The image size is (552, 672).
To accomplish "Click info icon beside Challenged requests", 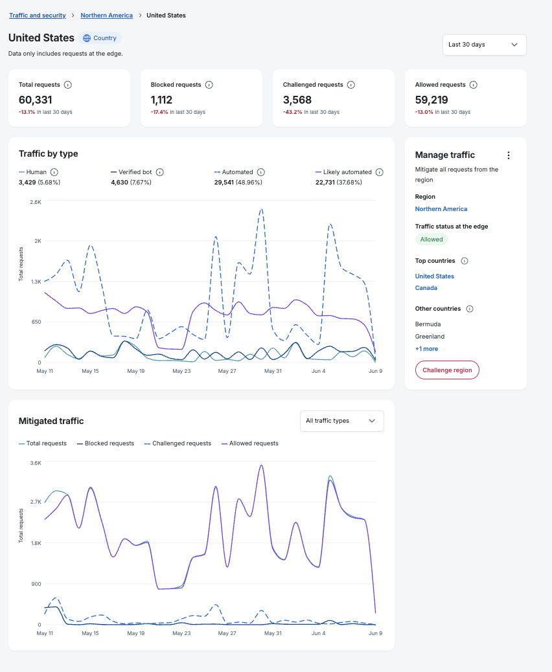I will 351,85.
